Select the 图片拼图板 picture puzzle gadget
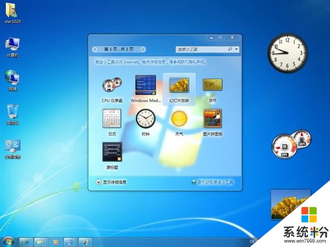The image size is (330, 247). point(212,122)
